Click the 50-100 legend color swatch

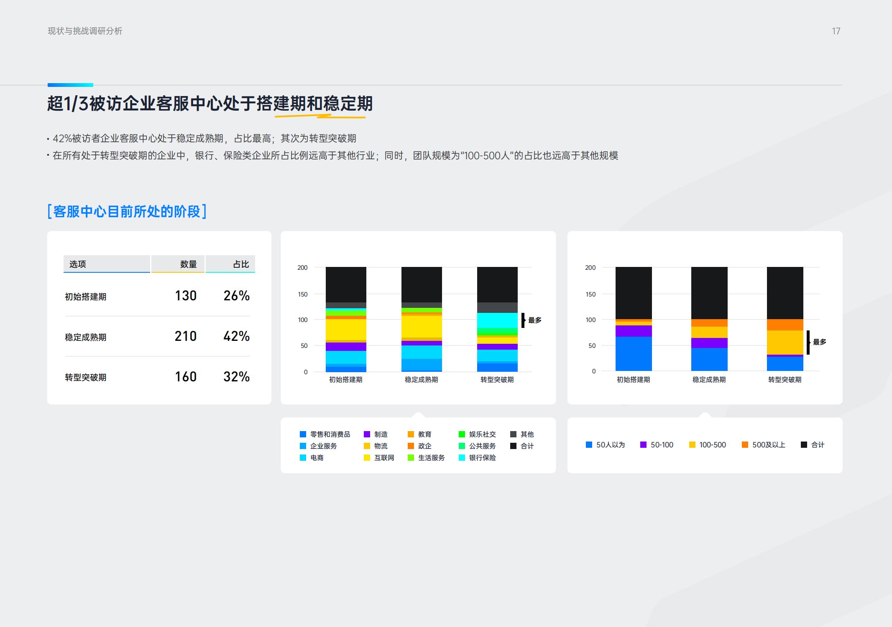click(644, 445)
